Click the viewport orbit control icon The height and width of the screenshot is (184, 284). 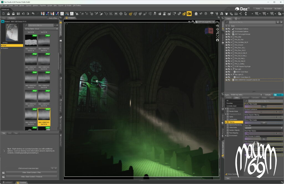tap(217, 25)
